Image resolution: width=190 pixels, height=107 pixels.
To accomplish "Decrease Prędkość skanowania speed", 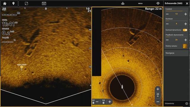I will (x=167, y=40).
